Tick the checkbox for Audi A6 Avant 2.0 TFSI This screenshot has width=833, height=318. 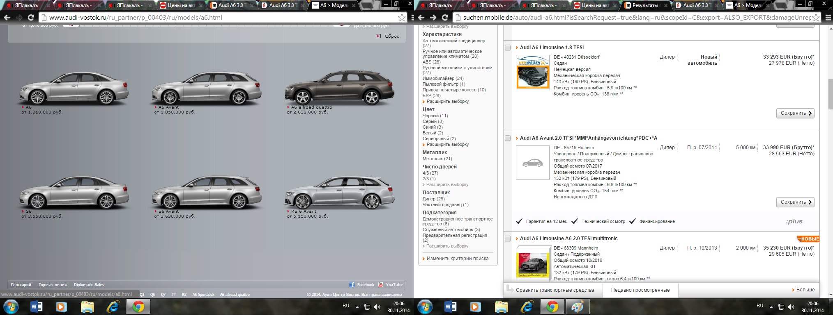click(x=508, y=138)
